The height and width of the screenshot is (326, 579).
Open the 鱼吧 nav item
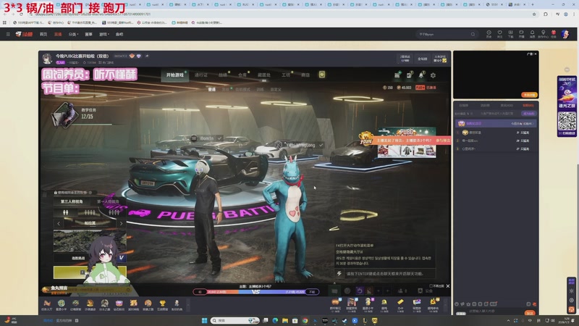pyautogui.click(x=119, y=34)
